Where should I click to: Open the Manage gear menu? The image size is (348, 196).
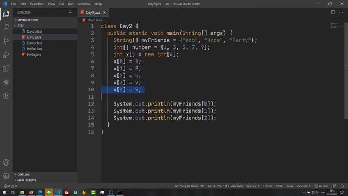6,176
